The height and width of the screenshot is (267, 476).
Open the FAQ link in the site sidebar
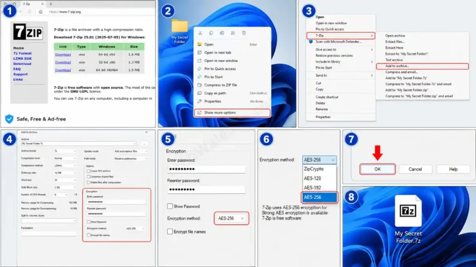tap(17, 69)
